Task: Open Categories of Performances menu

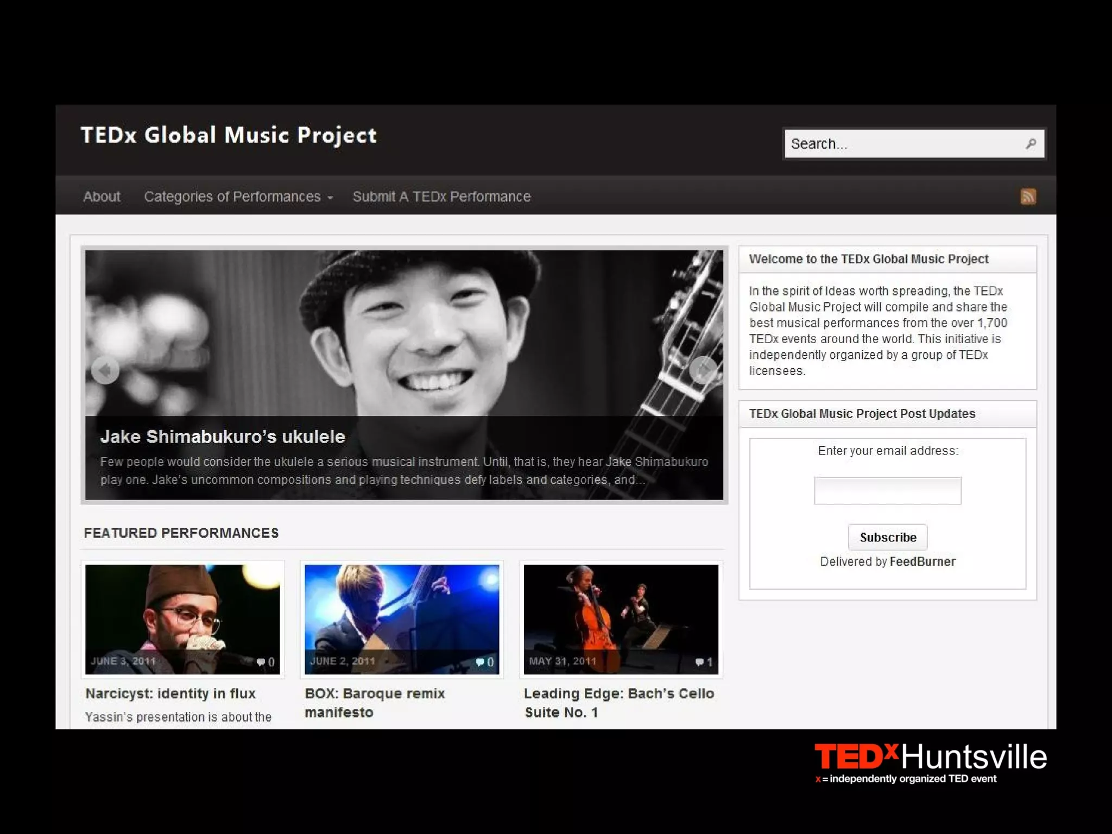Action: click(232, 197)
